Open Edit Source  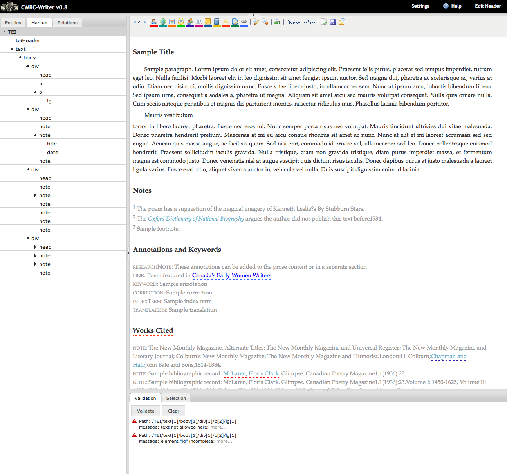[309, 22]
